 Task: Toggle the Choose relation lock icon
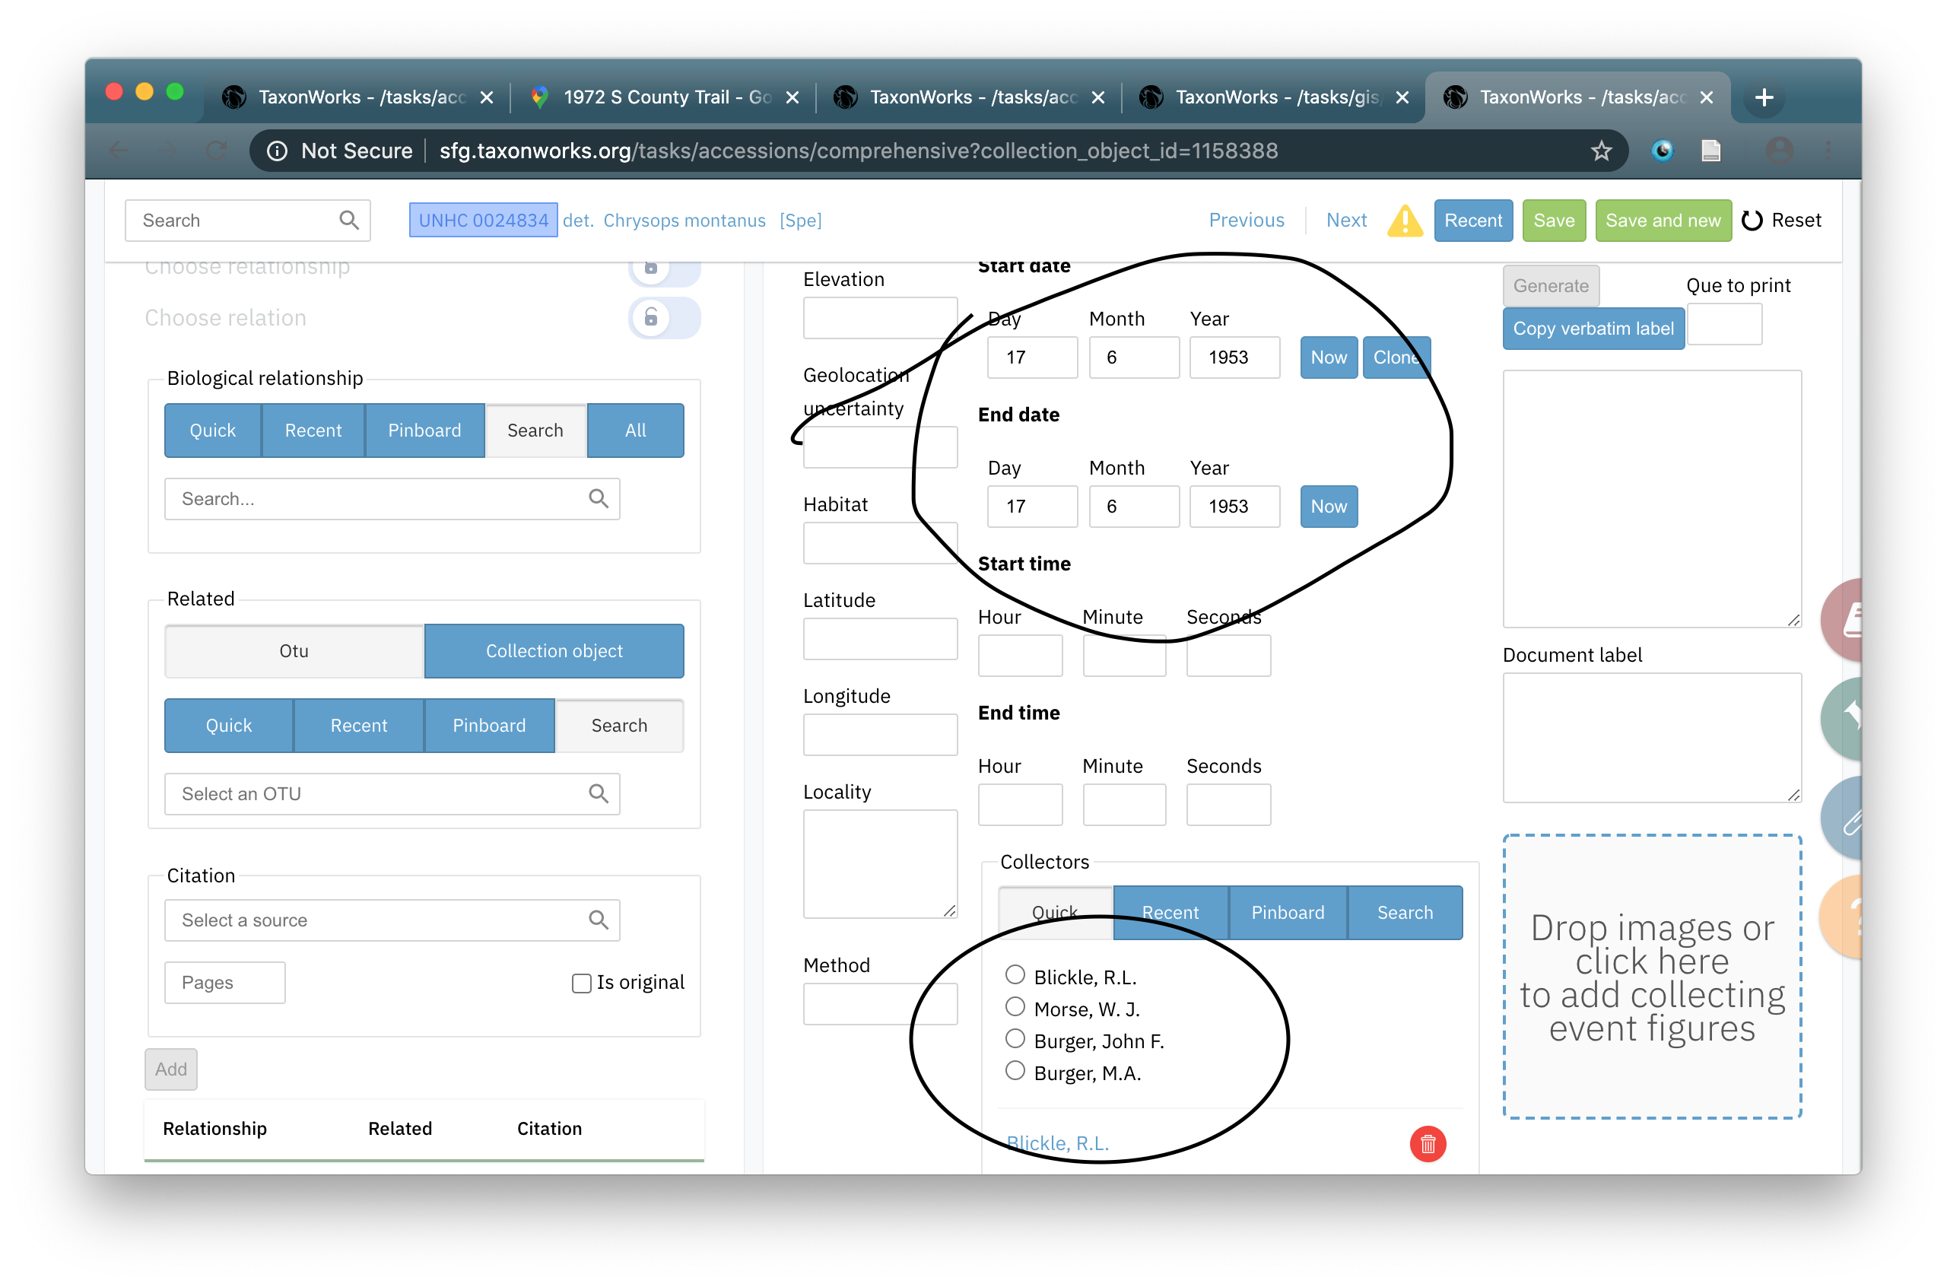(650, 318)
